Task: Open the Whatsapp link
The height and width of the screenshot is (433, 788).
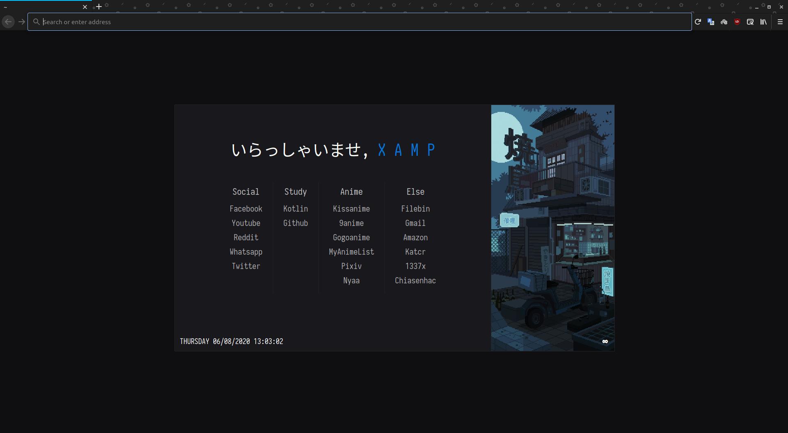Action: tap(246, 252)
